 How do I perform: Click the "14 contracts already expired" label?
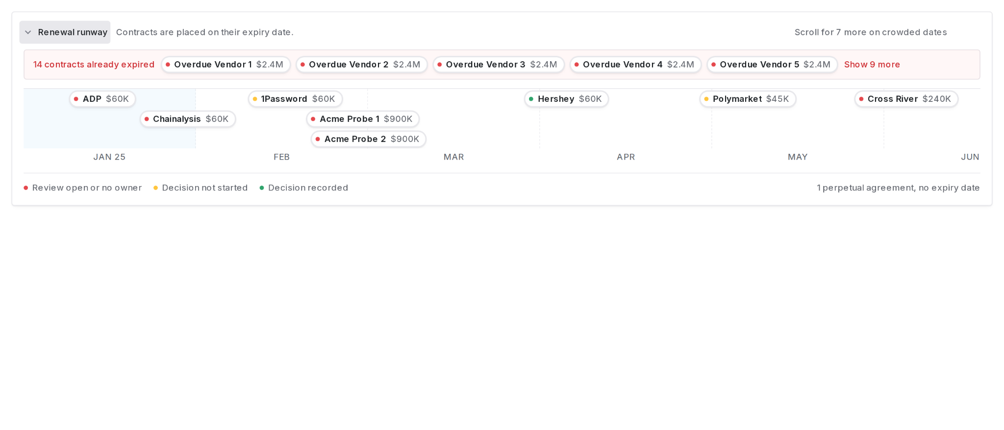pos(94,65)
